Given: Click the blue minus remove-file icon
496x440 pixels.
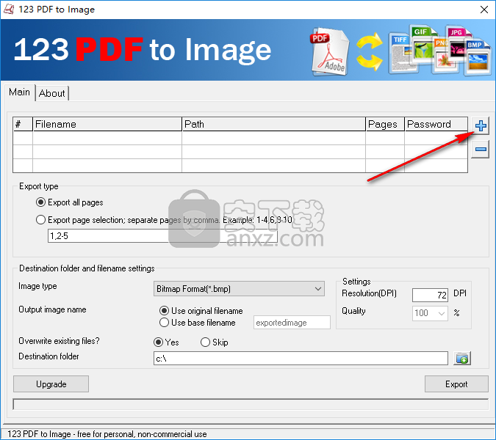Looking at the screenshot, I should coord(480,150).
